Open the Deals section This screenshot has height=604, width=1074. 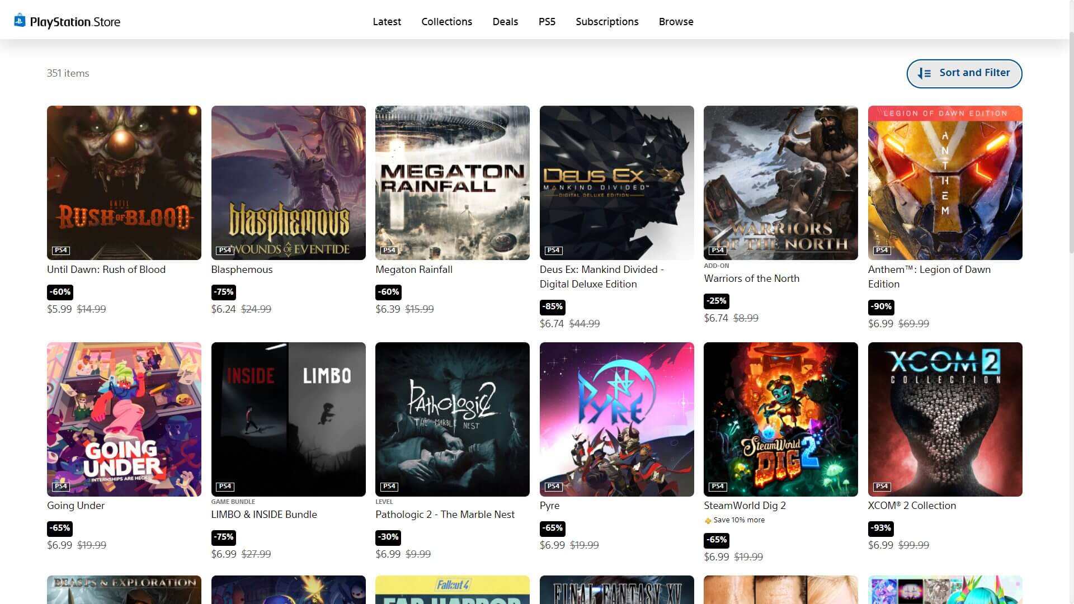pos(505,22)
